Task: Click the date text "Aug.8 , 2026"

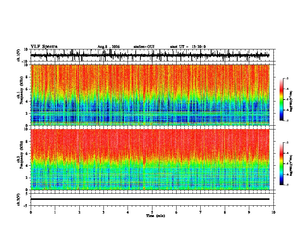Action: tap(108, 47)
